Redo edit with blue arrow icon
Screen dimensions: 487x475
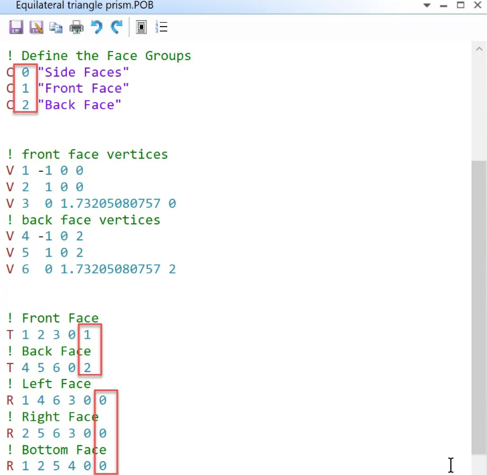(117, 27)
